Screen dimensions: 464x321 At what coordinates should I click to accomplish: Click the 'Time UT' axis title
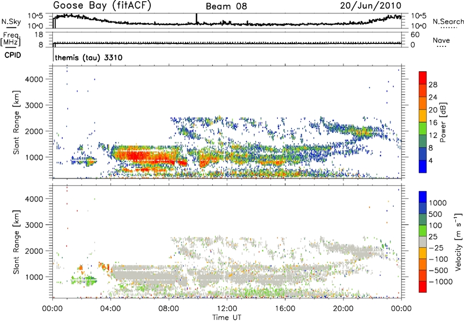tap(227, 318)
